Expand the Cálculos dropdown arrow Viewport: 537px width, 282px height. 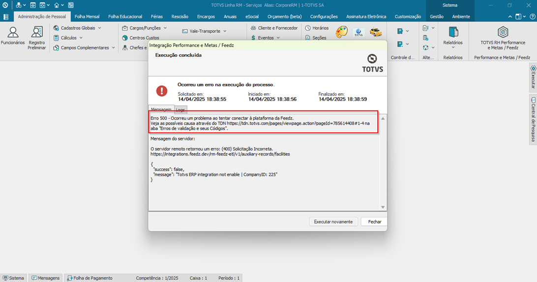[x=81, y=38]
